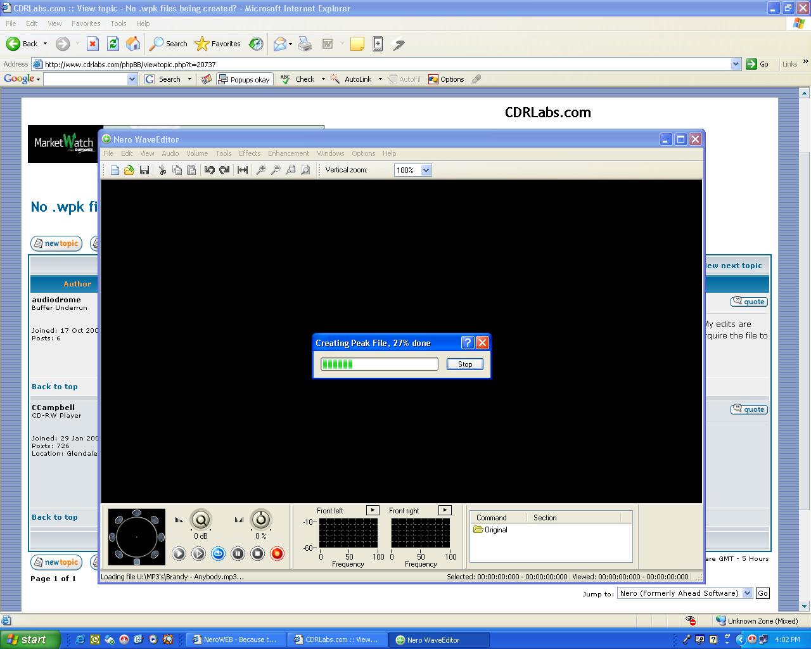Click the IE Stop red X icon
811x649 pixels.
pyautogui.click(x=93, y=44)
